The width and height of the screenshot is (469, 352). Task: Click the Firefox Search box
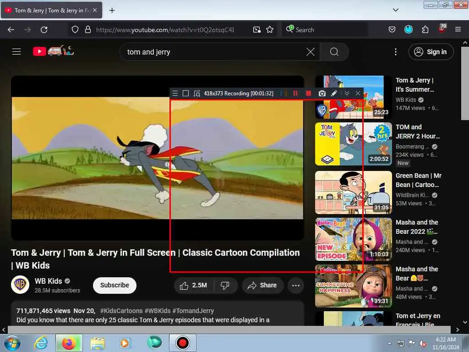point(325,30)
